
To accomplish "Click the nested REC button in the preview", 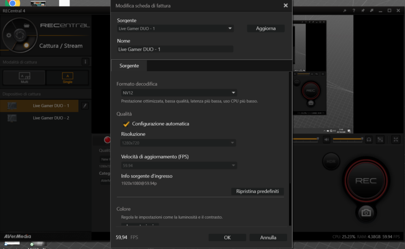I will [310, 90].
